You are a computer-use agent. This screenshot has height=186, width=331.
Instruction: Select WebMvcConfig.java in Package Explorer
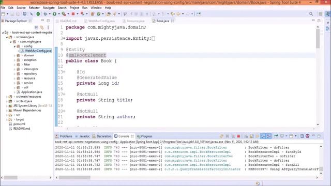click(x=36, y=51)
